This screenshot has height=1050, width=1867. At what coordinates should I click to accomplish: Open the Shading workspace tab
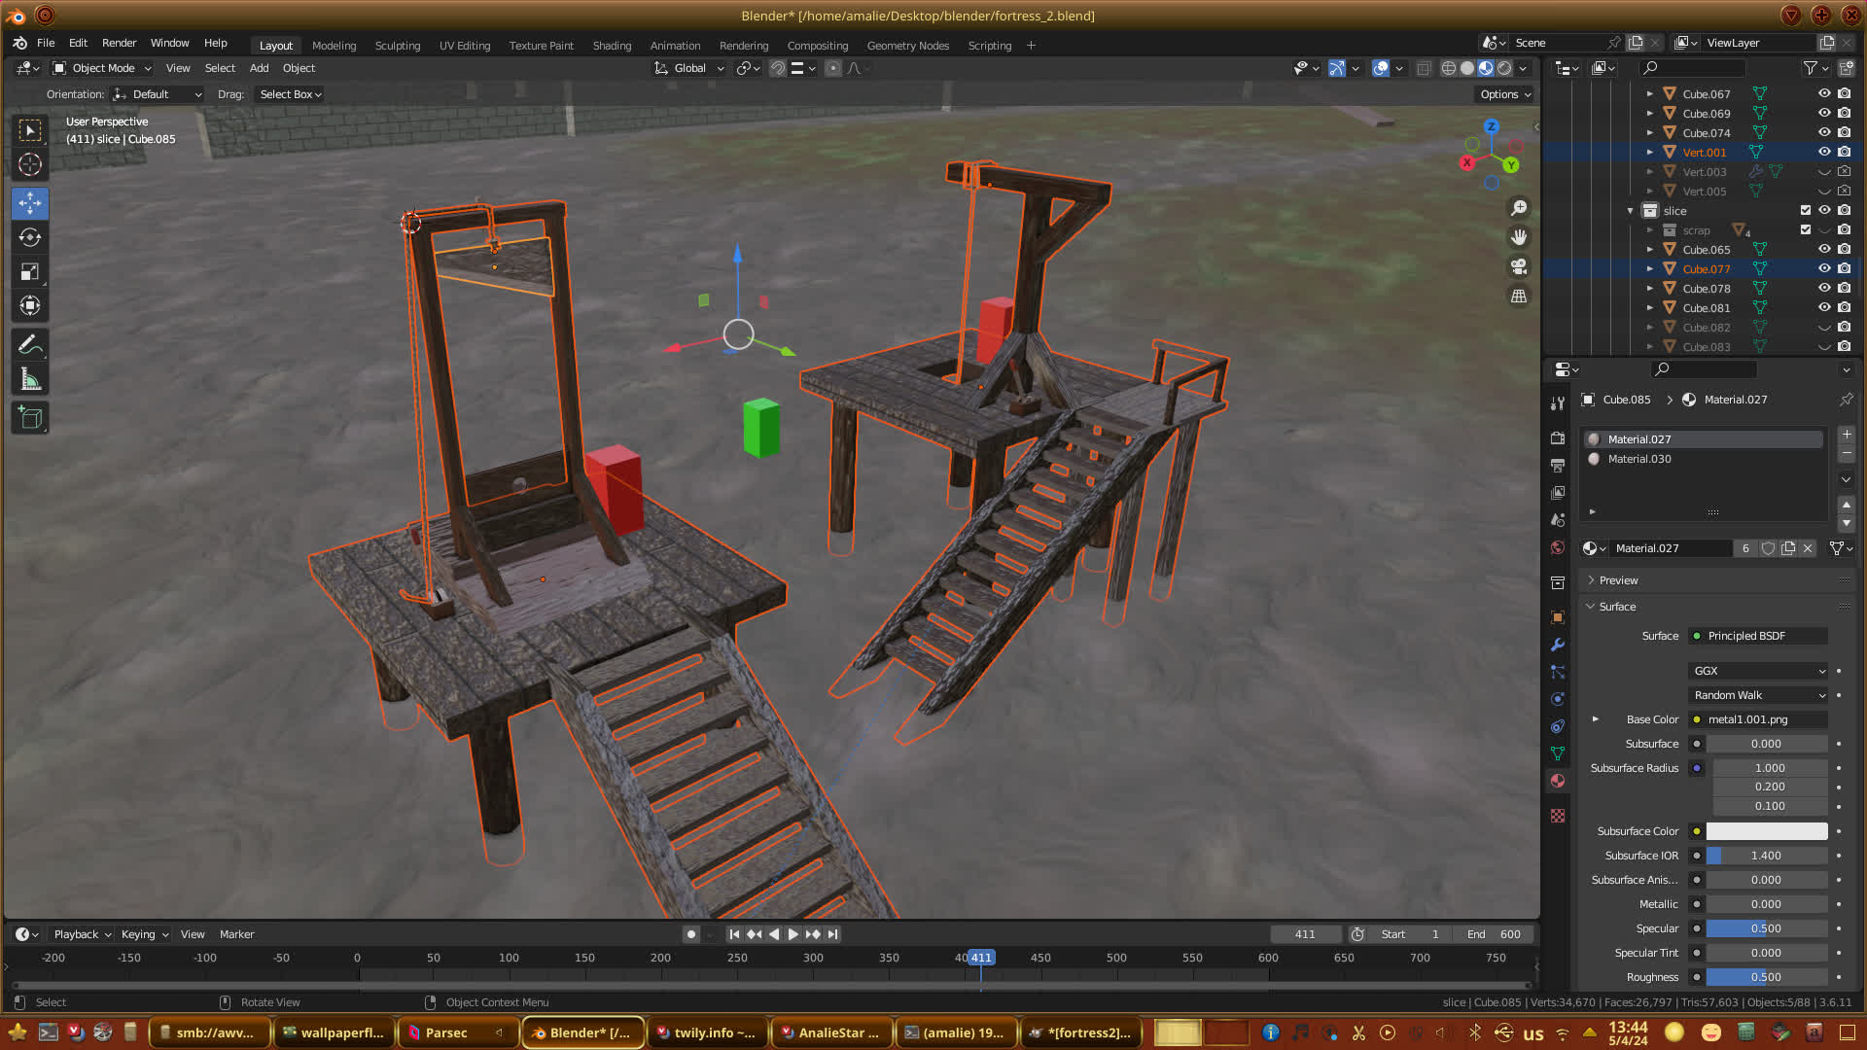[x=612, y=46]
